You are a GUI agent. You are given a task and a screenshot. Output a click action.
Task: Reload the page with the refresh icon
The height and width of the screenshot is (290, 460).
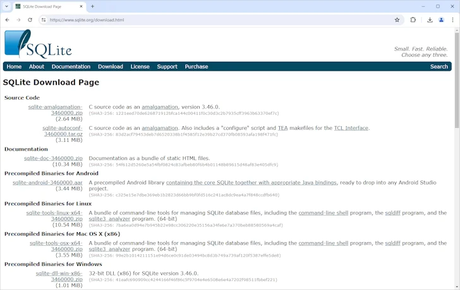pos(30,20)
